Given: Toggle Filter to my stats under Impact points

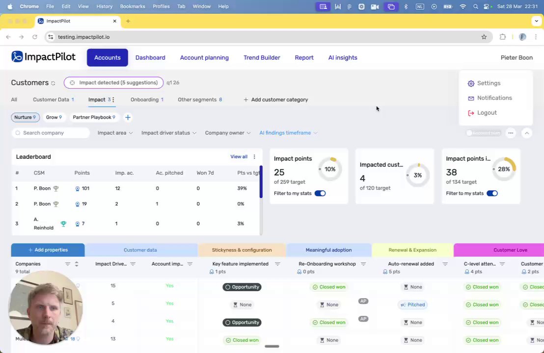Looking at the screenshot, I should [320, 193].
